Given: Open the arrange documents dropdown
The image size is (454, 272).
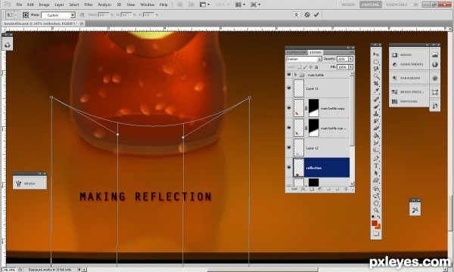Looking at the screenshot, I should [241, 5].
